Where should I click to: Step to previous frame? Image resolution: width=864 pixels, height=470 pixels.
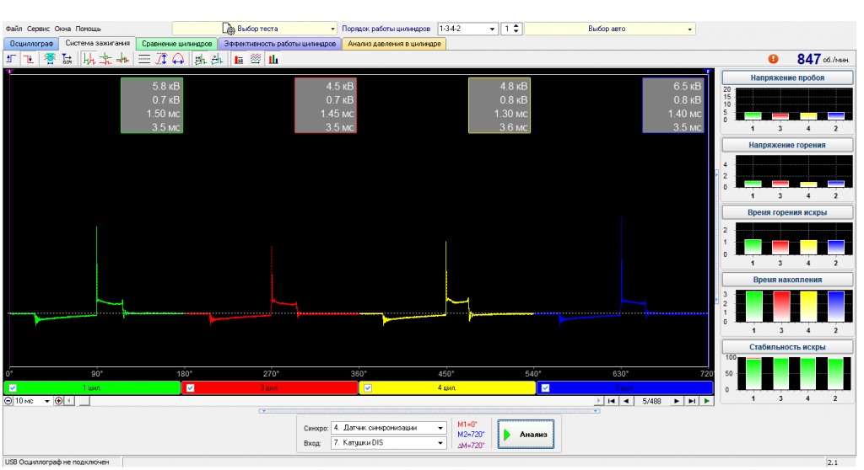(627, 401)
